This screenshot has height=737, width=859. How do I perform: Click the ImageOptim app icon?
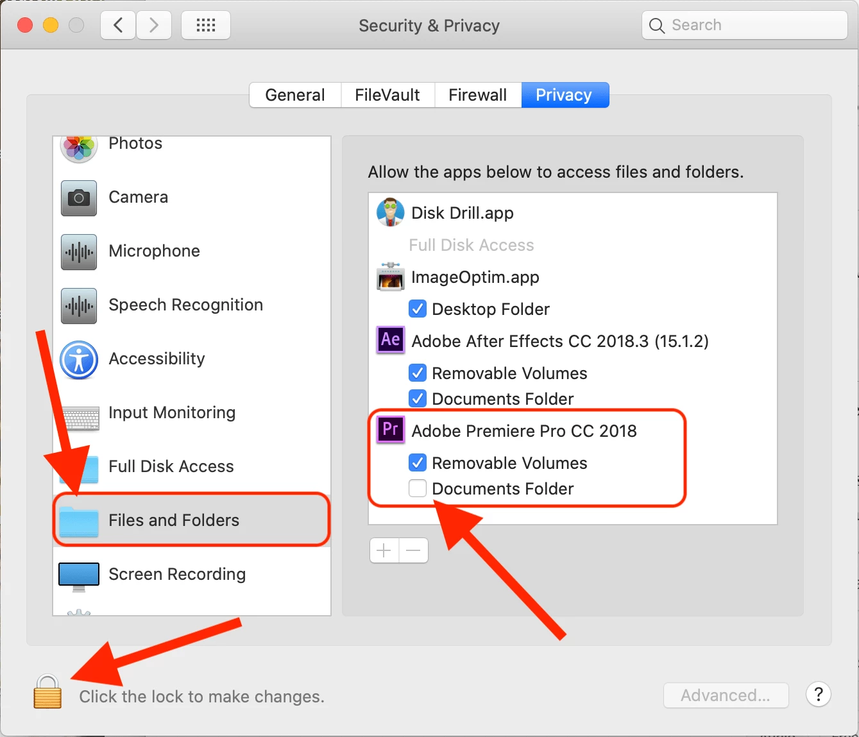coord(391,276)
